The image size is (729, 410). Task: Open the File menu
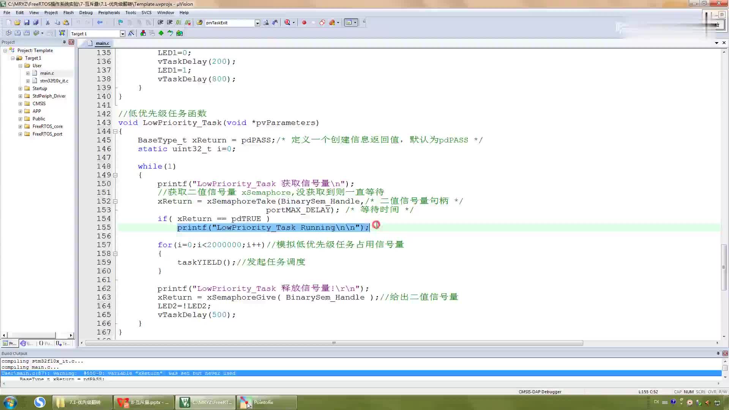[7, 13]
